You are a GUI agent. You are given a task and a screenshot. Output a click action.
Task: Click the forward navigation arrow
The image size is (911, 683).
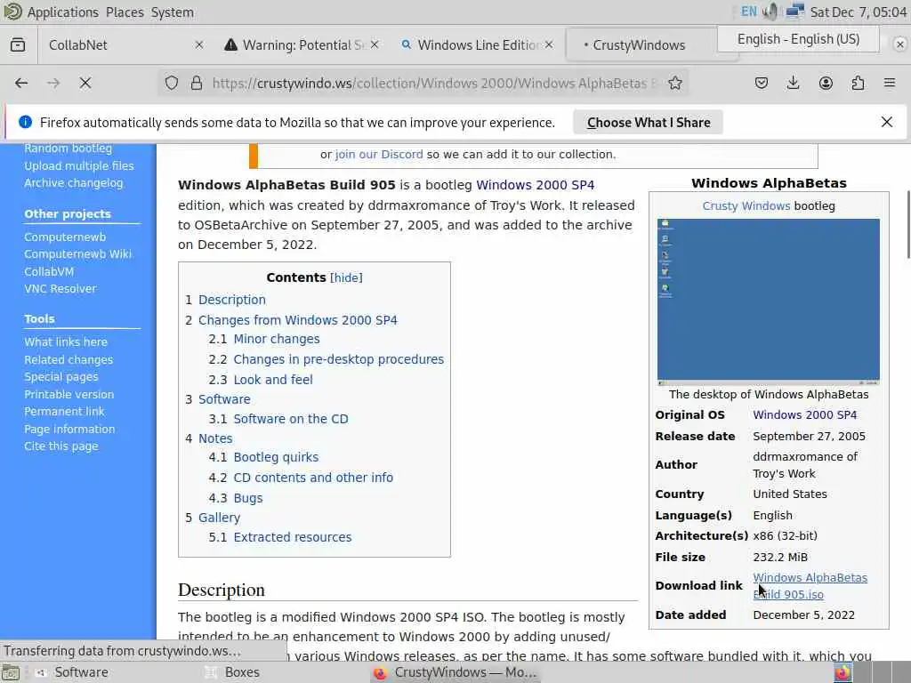(53, 83)
